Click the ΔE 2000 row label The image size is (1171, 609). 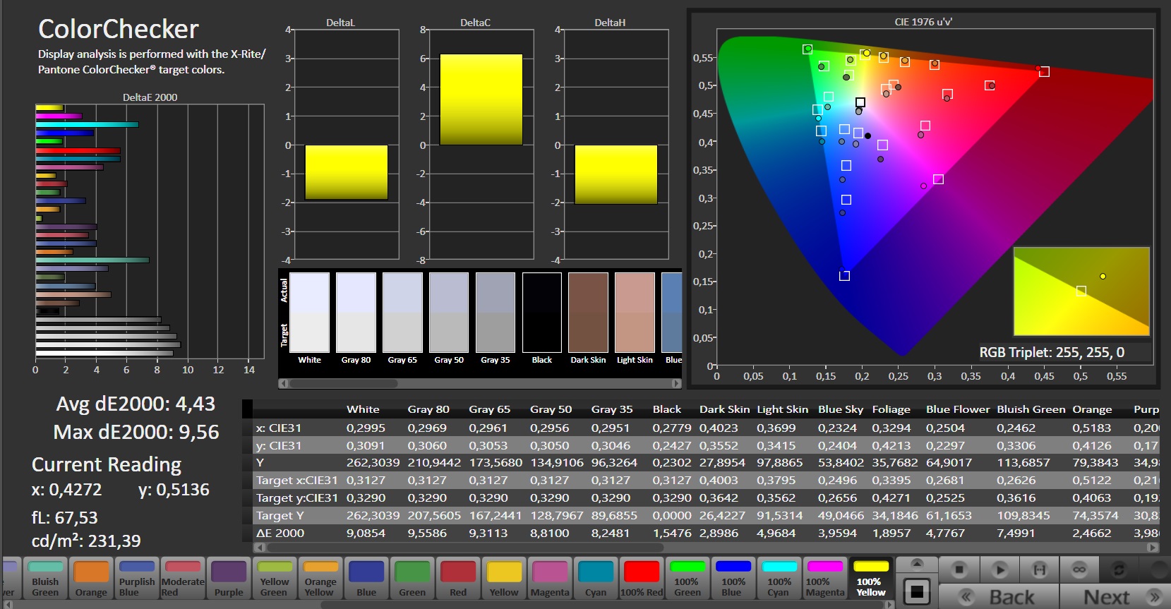[280, 533]
